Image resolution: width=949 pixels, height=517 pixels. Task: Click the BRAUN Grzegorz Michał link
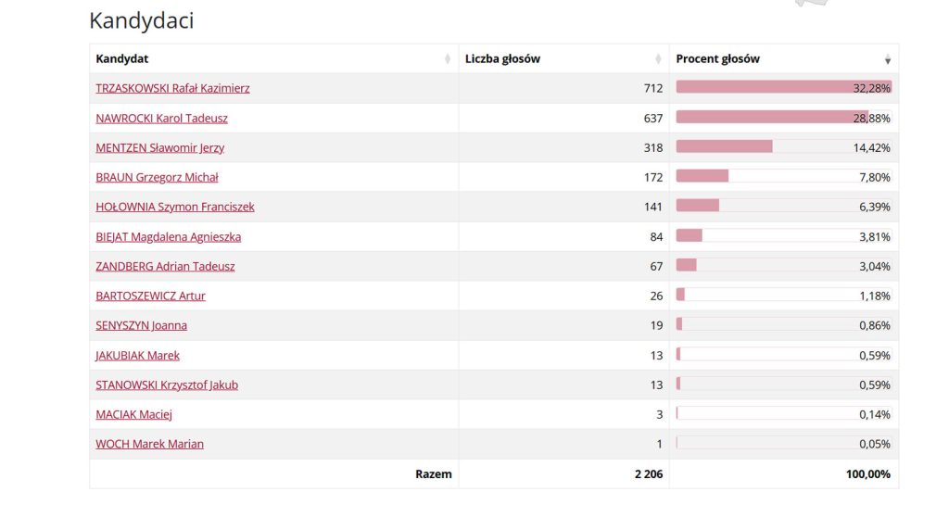point(157,178)
